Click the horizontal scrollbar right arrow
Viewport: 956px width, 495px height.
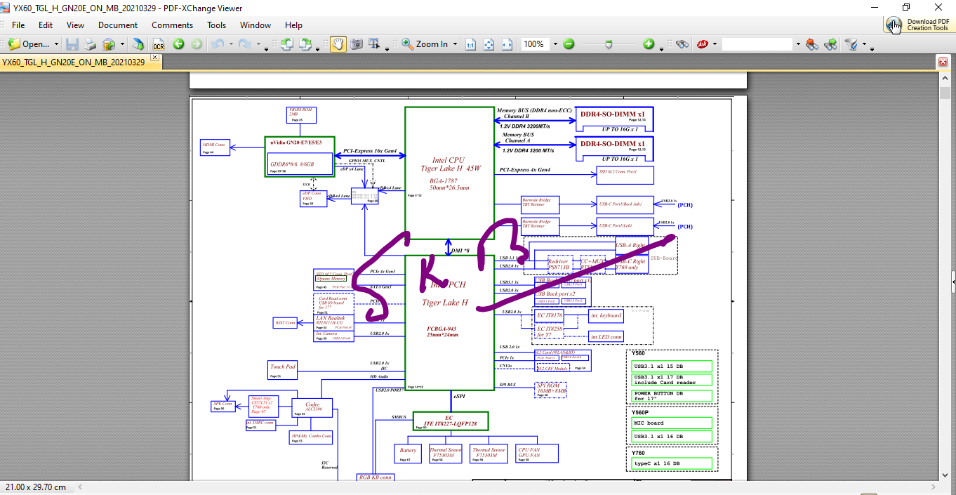tap(932, 487)
